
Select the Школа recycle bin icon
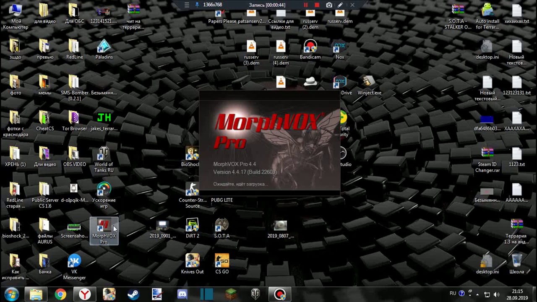point(517,264)
